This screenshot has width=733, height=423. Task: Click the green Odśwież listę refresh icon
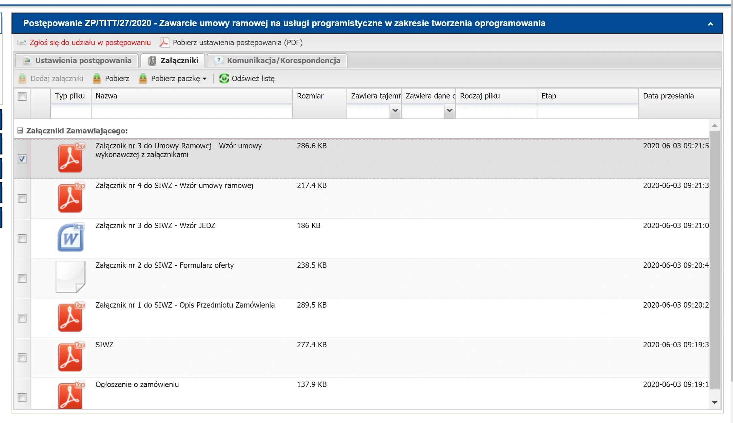[224, 78]
